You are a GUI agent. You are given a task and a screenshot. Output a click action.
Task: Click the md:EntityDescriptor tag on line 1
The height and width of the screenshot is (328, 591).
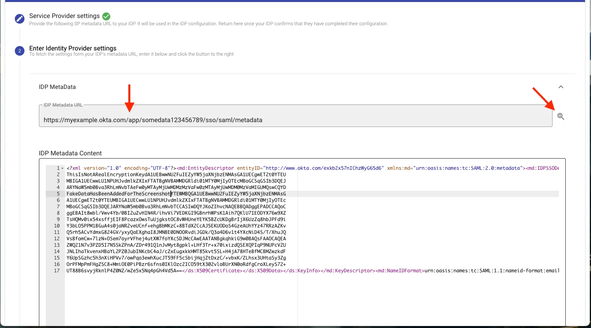point(206,168)
